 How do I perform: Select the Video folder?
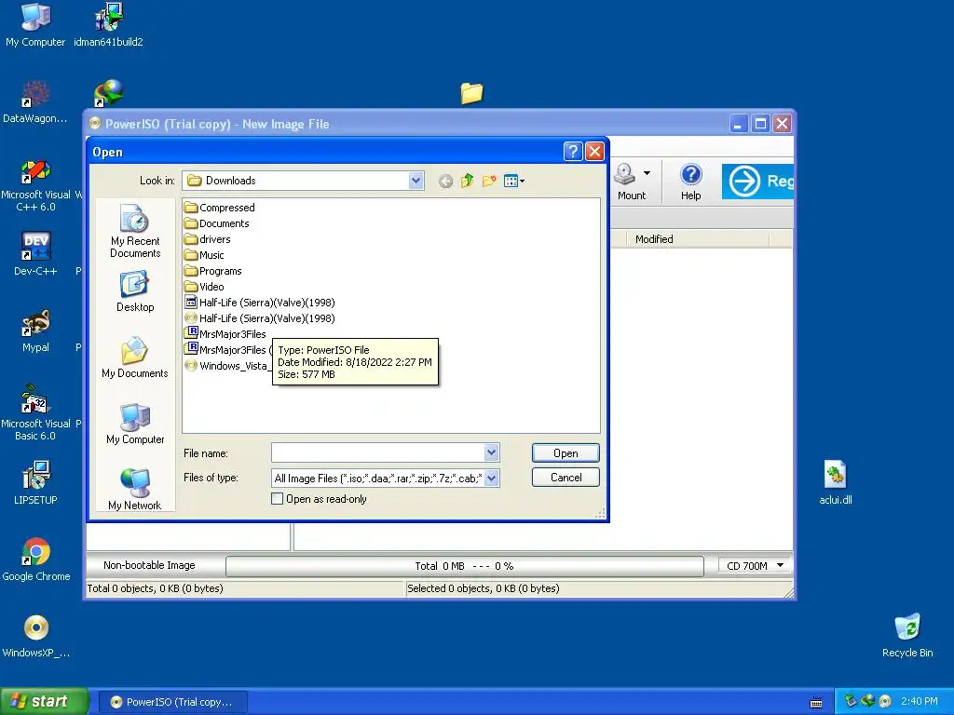204,287
